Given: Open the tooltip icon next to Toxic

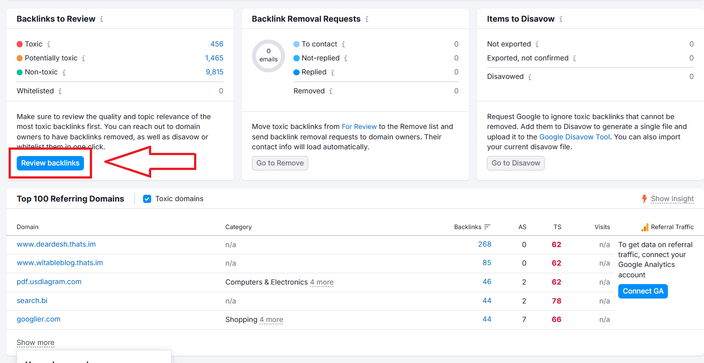Looking at the screenshot, I should 49,44.
